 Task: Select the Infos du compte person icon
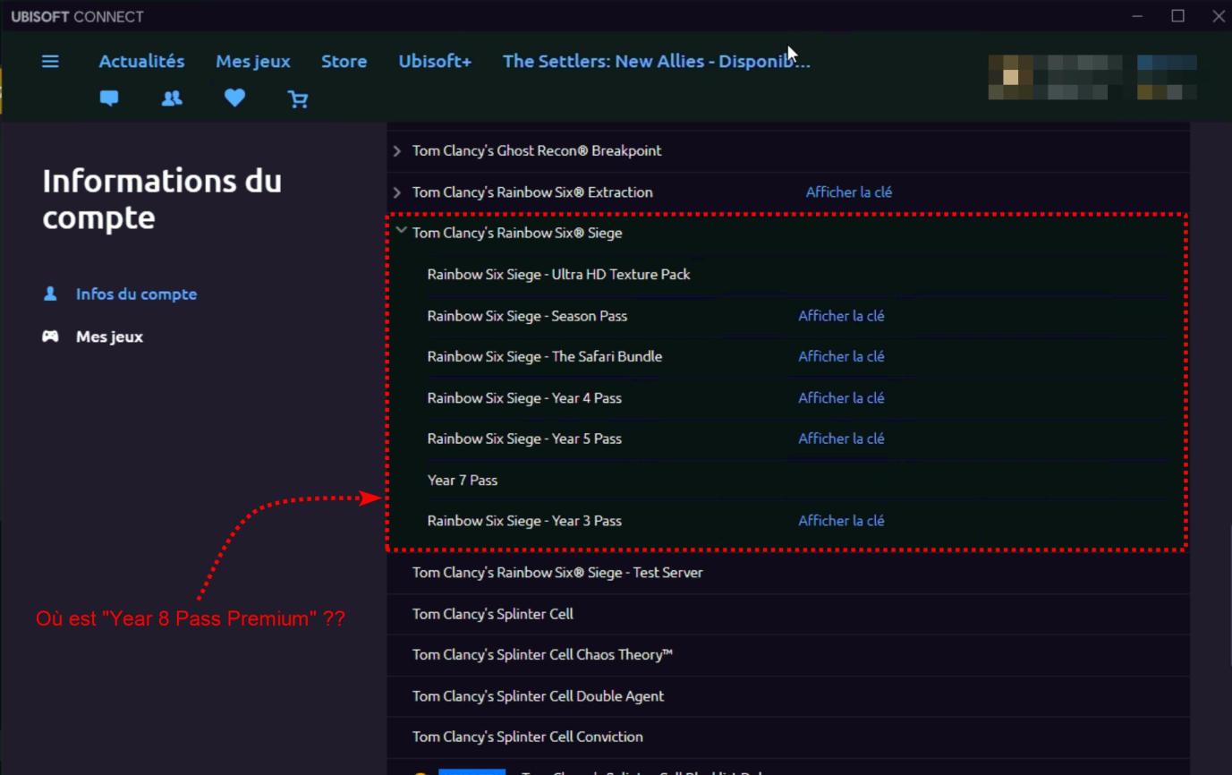click(52, 294)
